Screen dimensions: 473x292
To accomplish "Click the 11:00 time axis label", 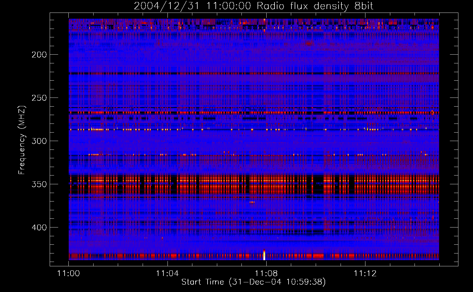I will click(69, 274).
